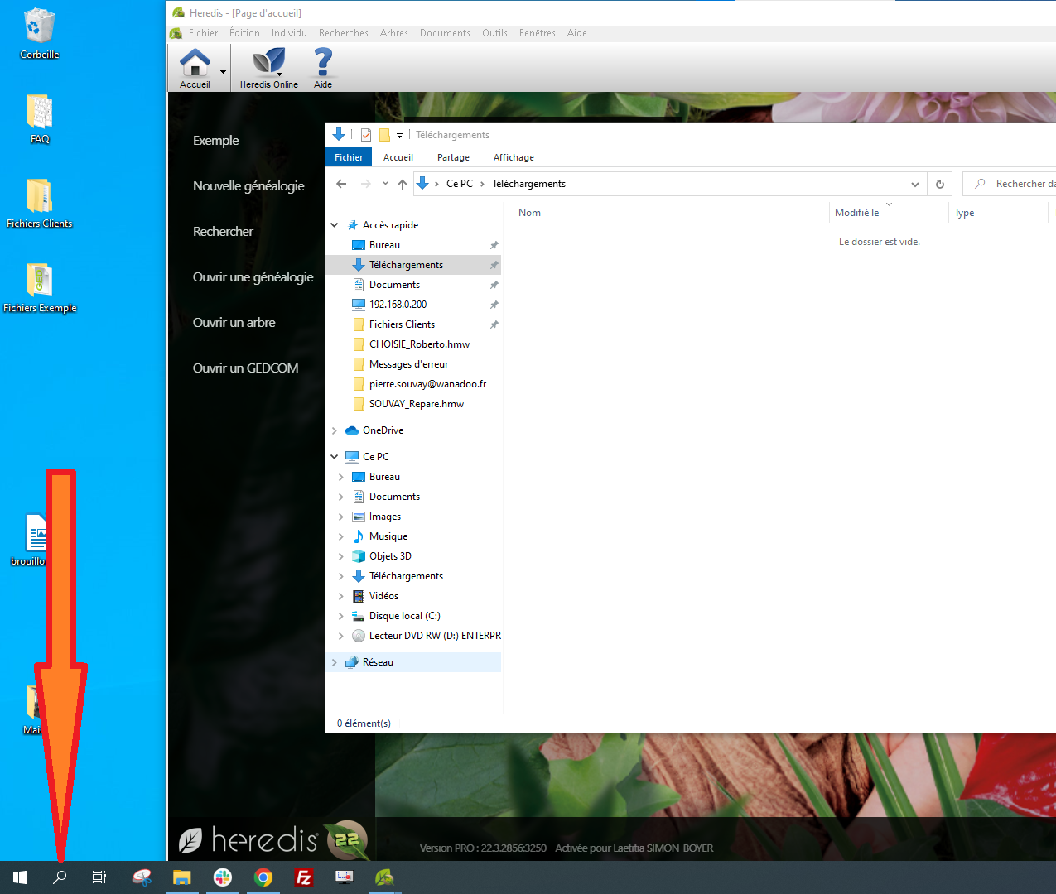
Task: Sort files by the Modifié le column
Action: [x=856, y=213]
